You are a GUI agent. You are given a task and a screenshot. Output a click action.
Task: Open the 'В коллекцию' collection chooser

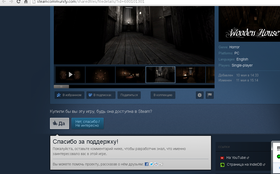tap(163, 95)
